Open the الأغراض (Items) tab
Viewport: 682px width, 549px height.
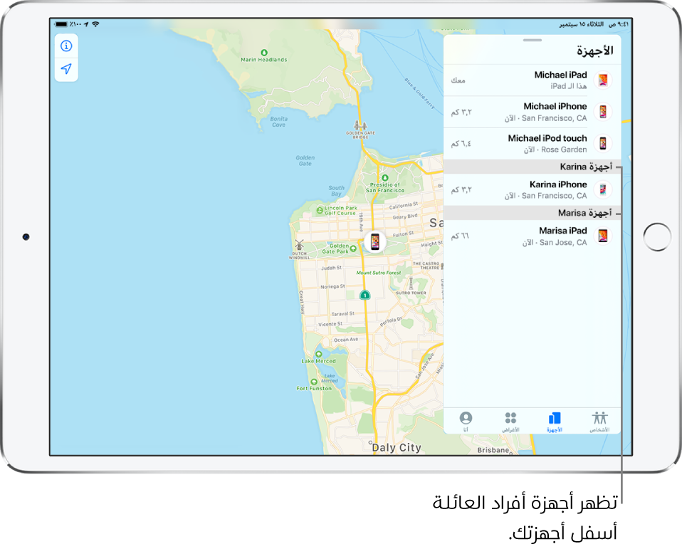click(x=510, y=421)
